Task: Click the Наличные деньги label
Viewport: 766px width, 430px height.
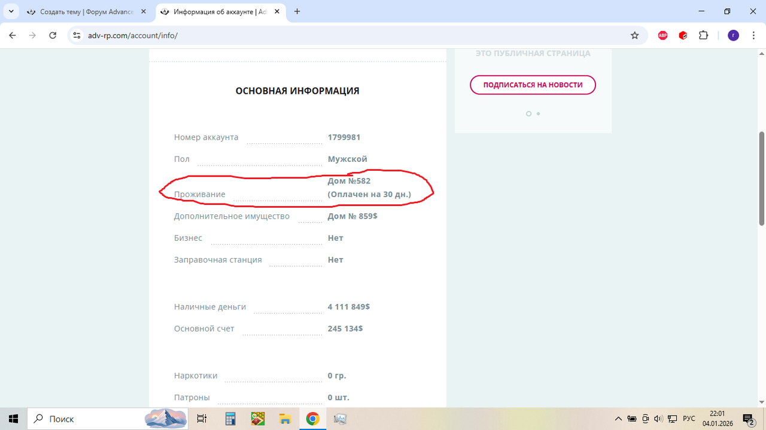Action: click(x=210, y=307)
